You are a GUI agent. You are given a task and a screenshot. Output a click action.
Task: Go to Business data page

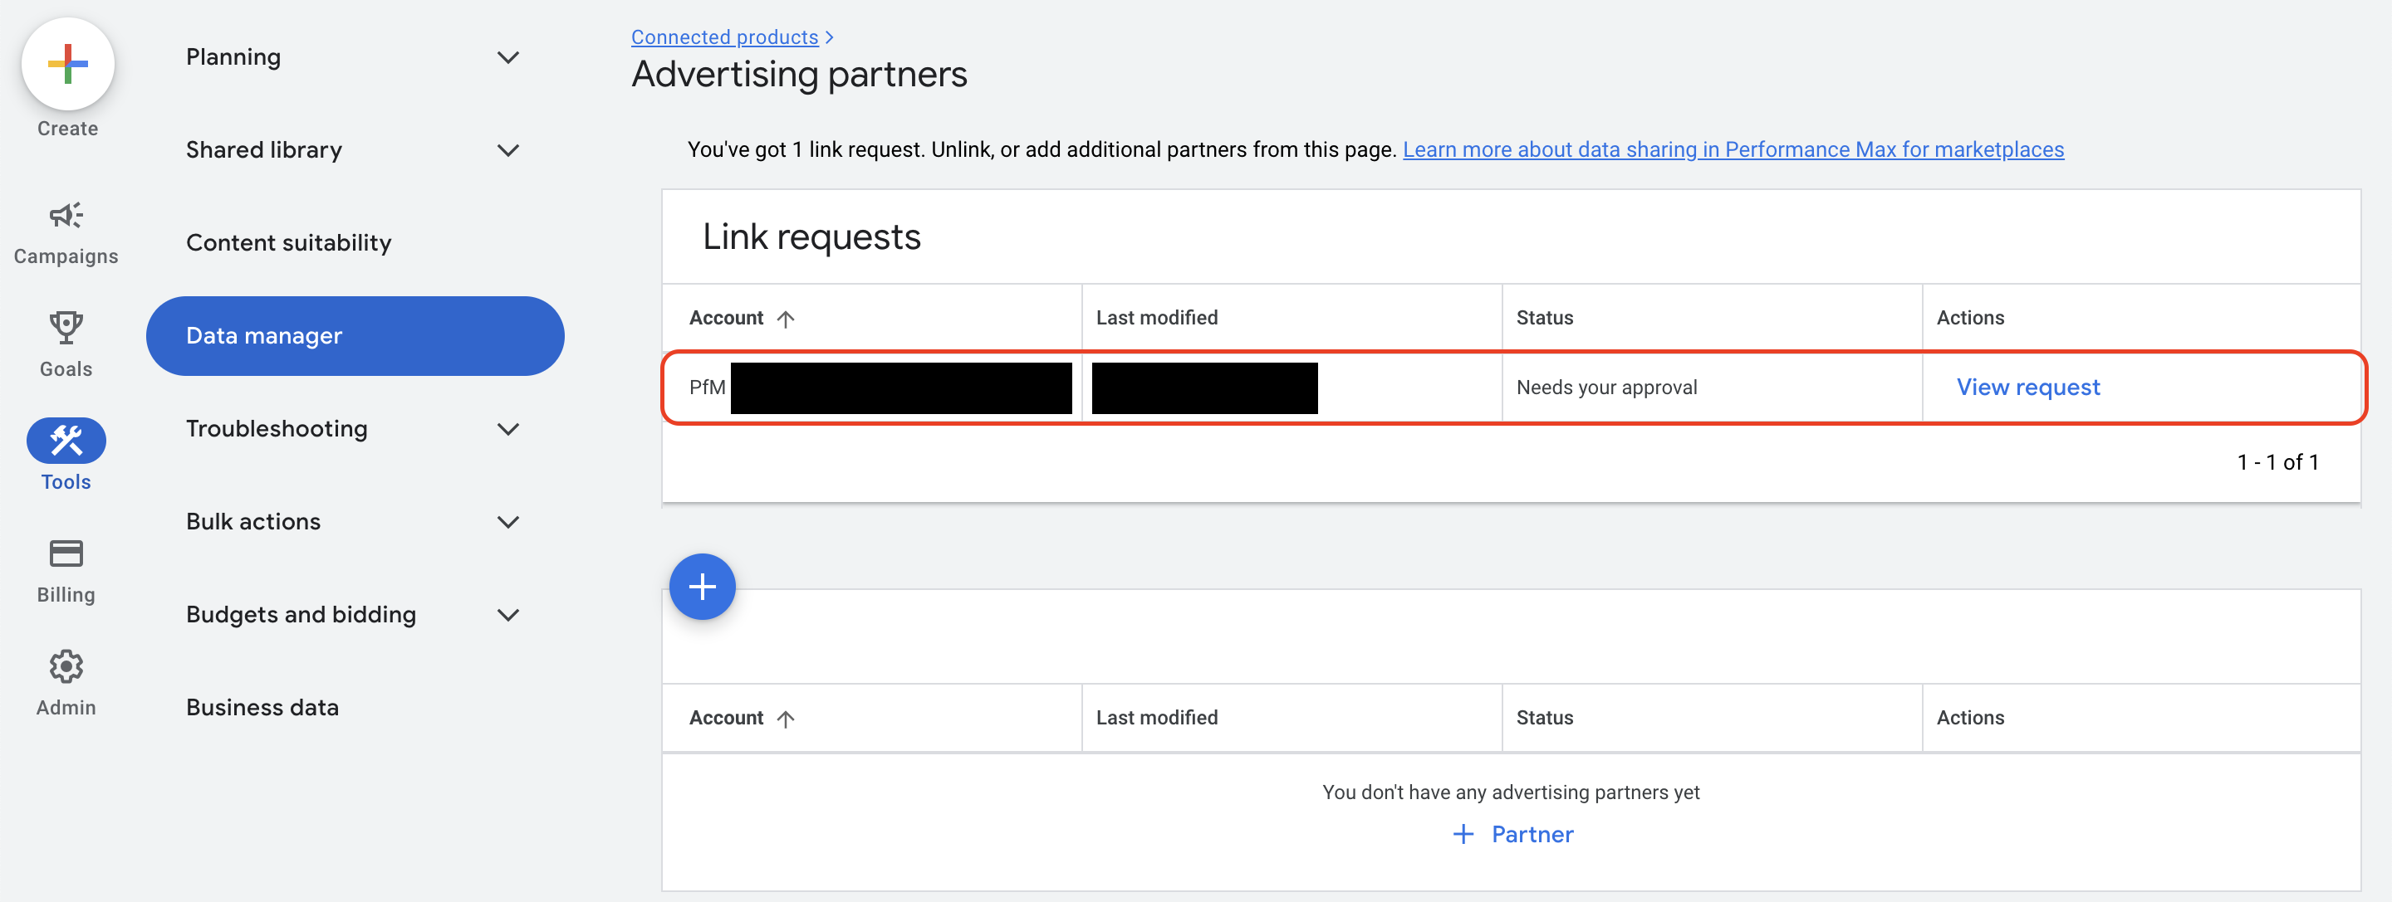(x=262, y=707)
